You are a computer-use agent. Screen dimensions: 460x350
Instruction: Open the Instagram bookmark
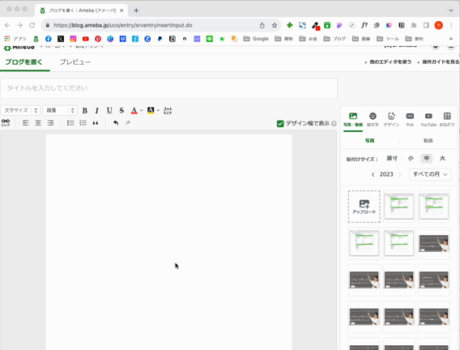click(x=73, y=39)
